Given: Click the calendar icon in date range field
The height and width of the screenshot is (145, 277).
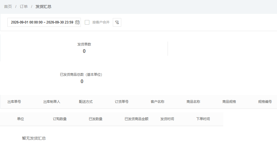Looking at the screenshot, I should pos(77,22).
